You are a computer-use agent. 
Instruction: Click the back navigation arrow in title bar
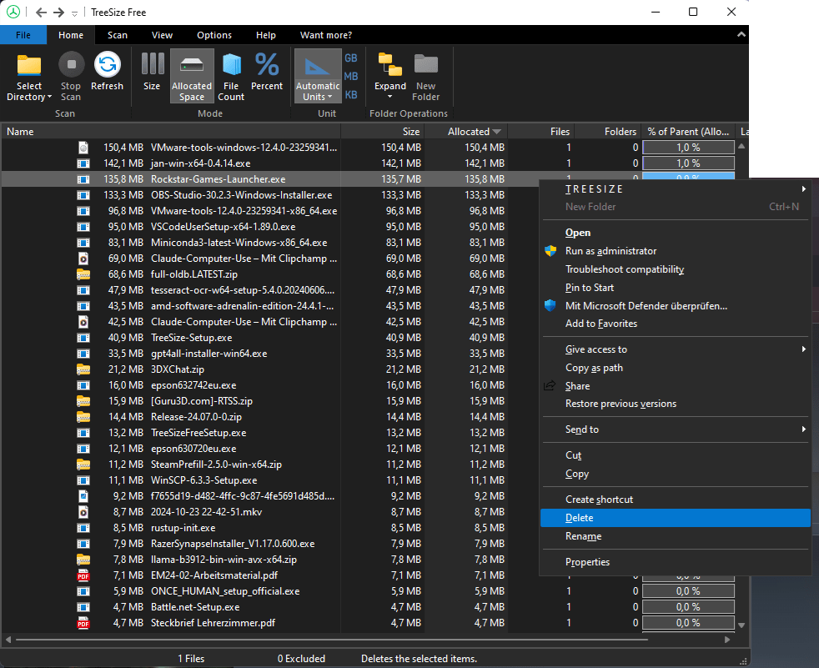tap(41, 12)
